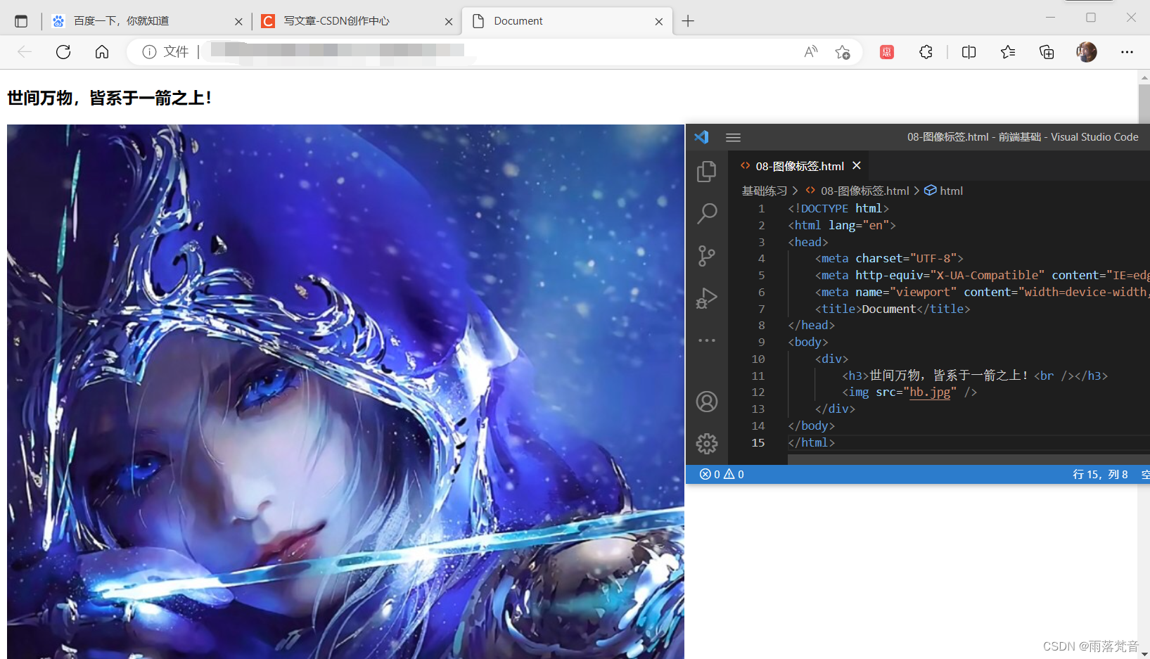Open the VS Code Accounts icon

click(x=706, y=402)
